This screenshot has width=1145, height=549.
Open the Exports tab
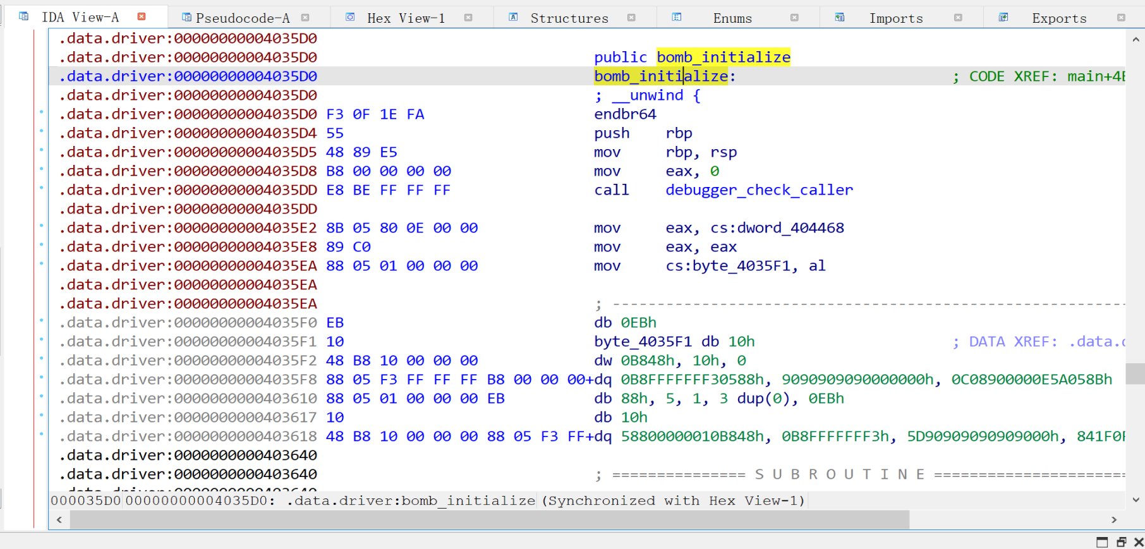(x=1059, y=18)
